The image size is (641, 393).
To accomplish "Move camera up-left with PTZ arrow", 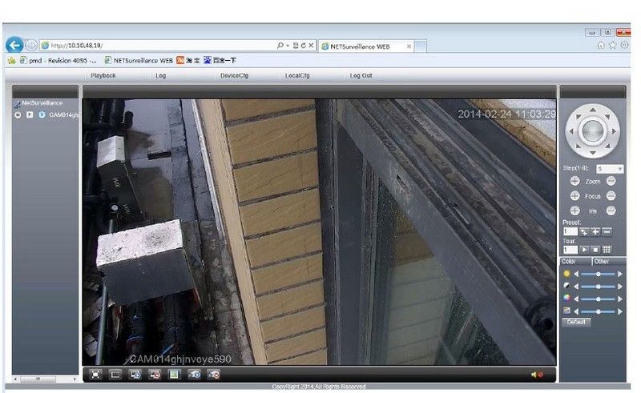I will pos(578,117).
